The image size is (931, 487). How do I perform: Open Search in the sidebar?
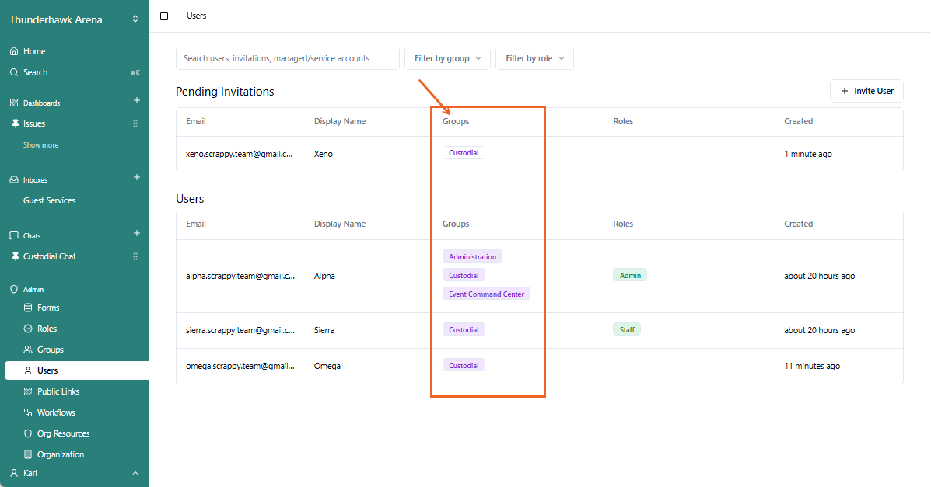(x=35, y=72)
